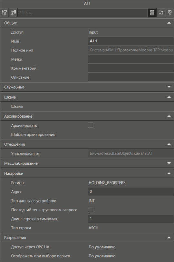Viewport: 174px width, 262px height.
Task: Open the flag view icon
Action: pos(161,13)
